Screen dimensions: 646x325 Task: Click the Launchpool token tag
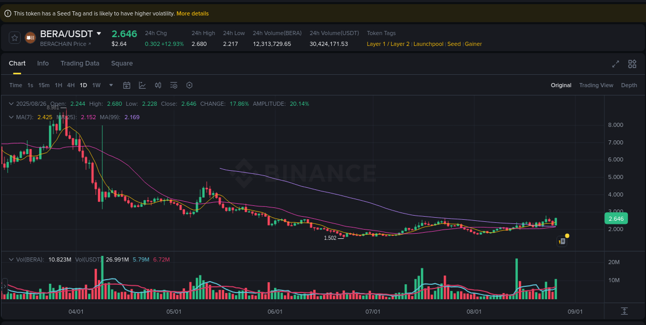[x=428, y=44]
